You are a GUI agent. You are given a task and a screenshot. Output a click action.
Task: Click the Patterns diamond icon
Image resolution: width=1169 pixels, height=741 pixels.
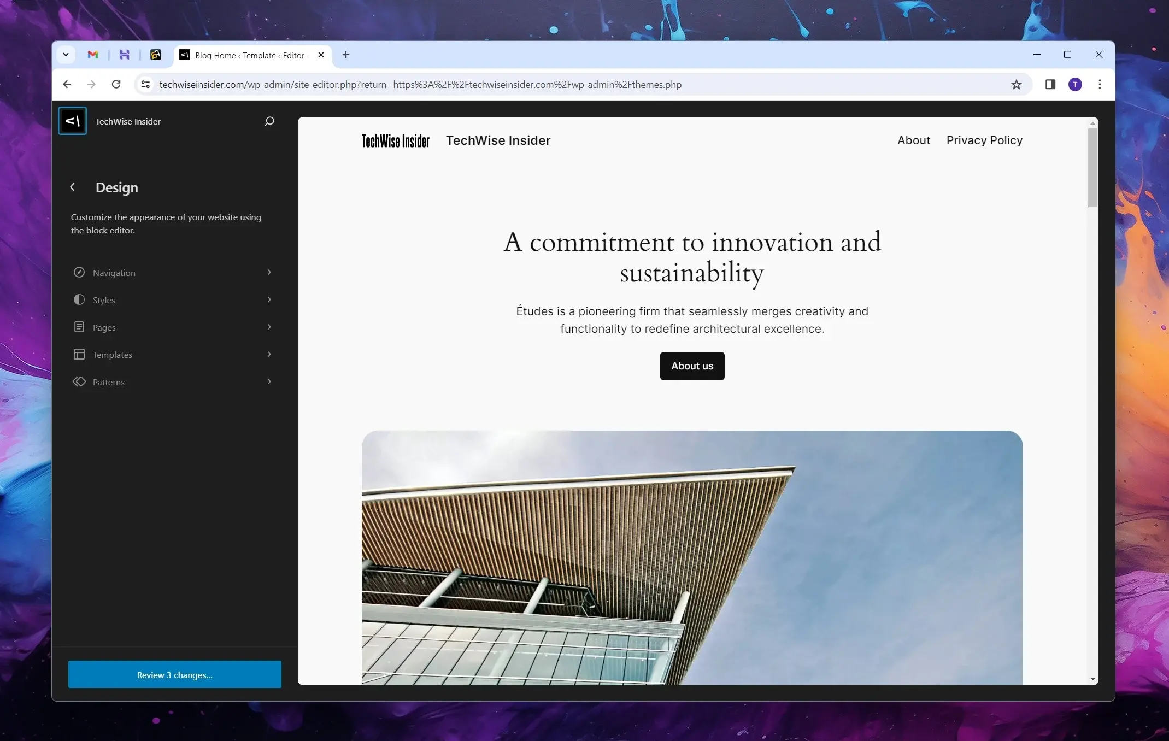(x=79, y=381)
